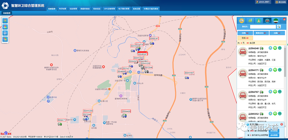
Task: Click the 路线名 route name input field
Action: point(263,27)
